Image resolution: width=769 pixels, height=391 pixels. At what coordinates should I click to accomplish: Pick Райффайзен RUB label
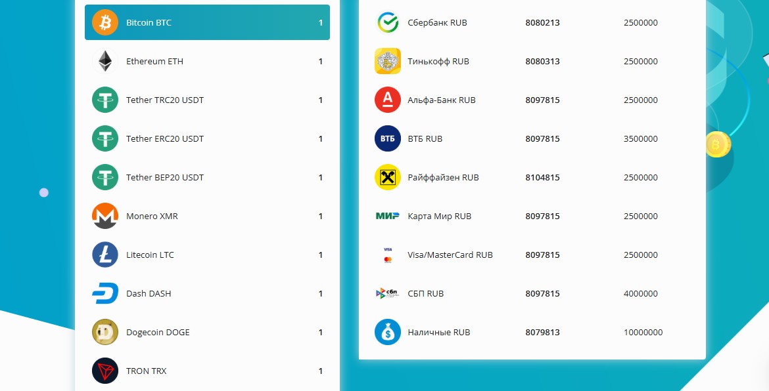tap(443, 177)
